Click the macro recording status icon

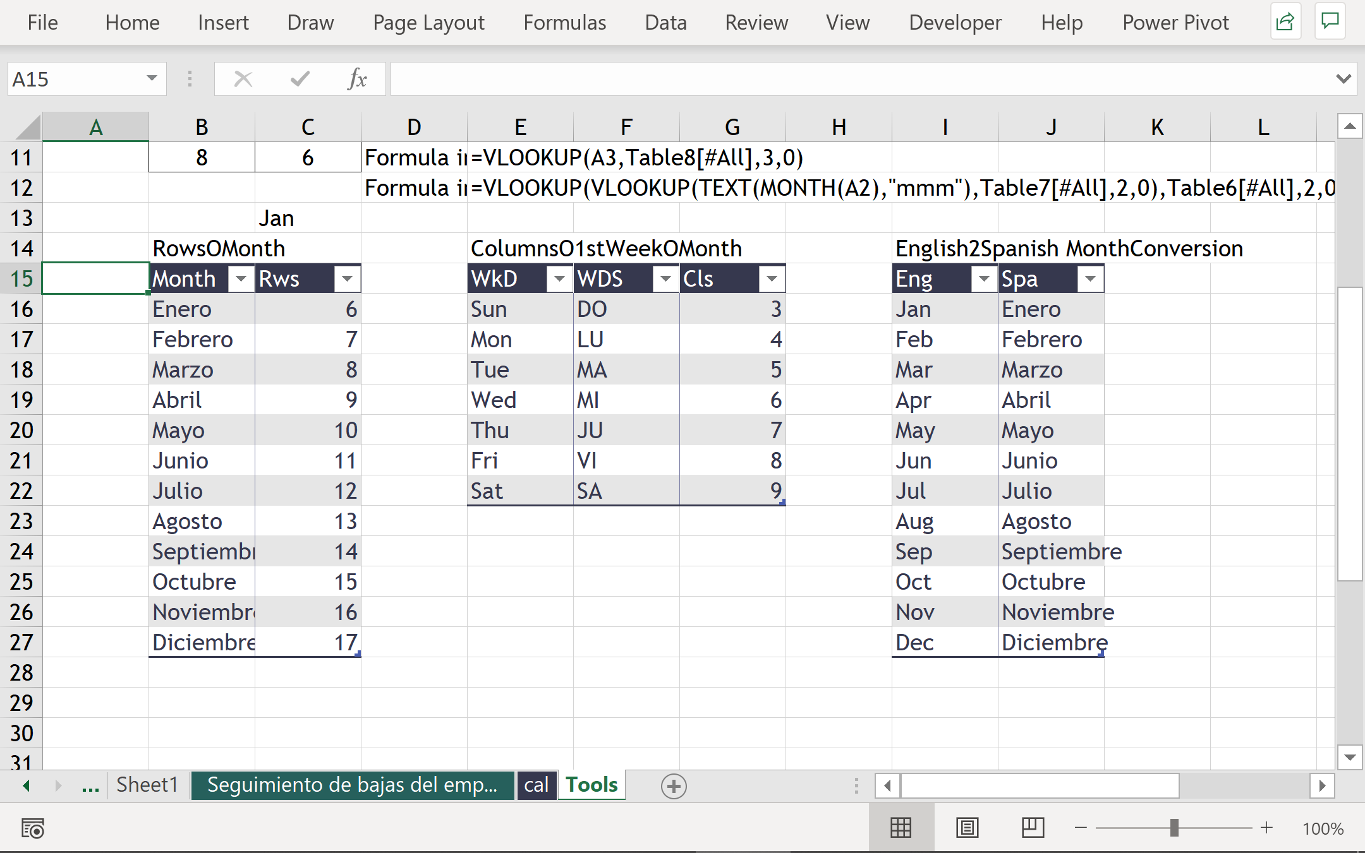tap(32, 828)
